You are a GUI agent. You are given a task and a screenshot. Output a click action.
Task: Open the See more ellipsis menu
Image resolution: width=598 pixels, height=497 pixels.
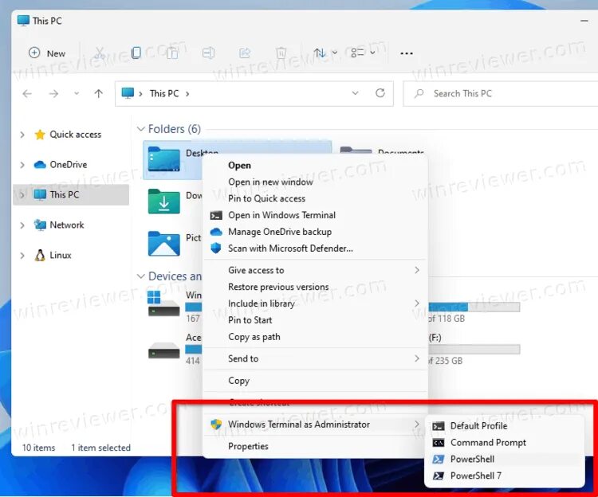[x=407, y=53]
